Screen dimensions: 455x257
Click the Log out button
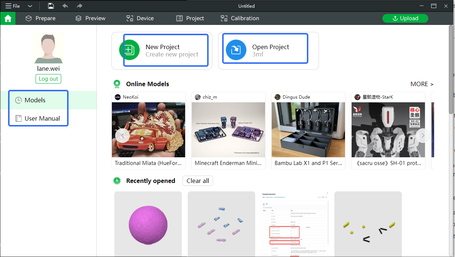pyautogui.click(x=48, y=79)
